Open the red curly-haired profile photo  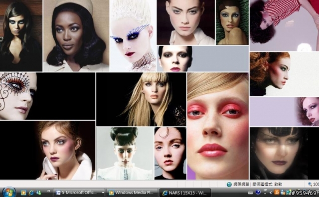(284, 74)
